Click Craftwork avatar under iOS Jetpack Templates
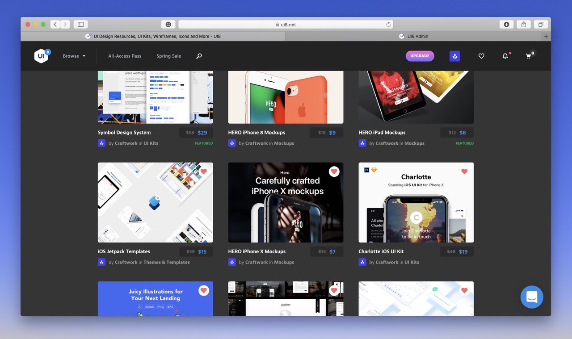Image resolution: width=572 pixels, height=339 pixels. click(101, 262)
